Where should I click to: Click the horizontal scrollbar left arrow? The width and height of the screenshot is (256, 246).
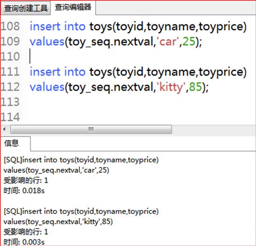(x=4, y=129)
